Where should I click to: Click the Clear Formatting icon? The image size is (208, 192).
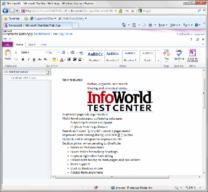[81, 52]
